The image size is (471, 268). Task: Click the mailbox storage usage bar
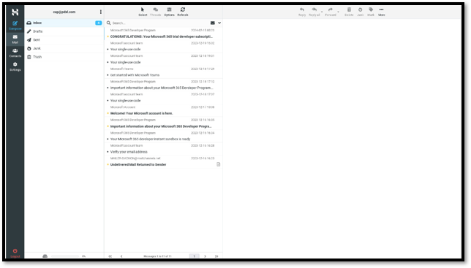coord(65,256)
